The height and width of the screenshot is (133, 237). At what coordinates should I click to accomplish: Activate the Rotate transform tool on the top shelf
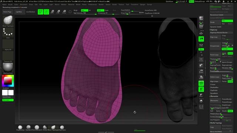(64, 12)
